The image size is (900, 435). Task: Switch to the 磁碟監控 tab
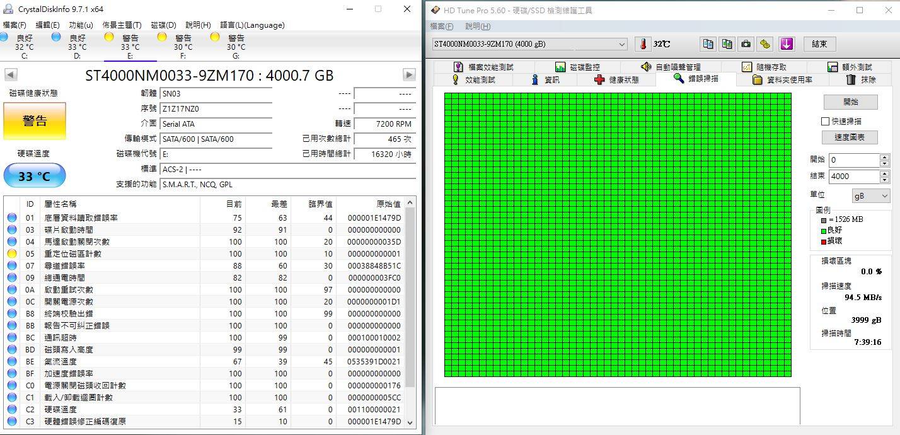[577, 67]
